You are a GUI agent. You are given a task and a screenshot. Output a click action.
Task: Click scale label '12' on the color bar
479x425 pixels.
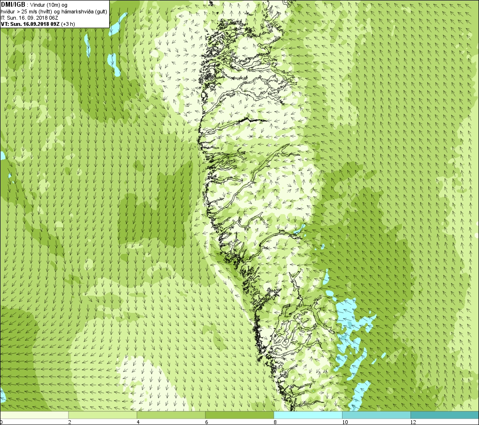pos(413,422)
